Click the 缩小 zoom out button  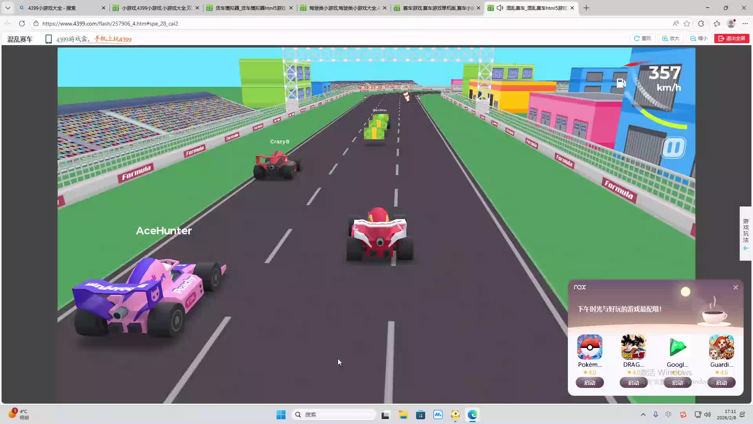tap(699, 38)
